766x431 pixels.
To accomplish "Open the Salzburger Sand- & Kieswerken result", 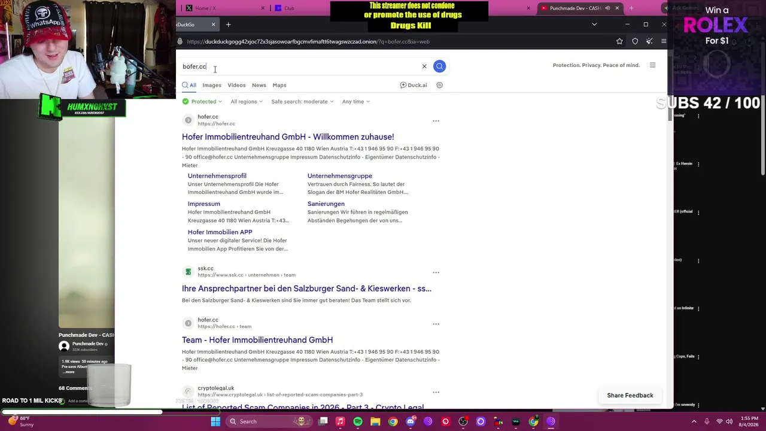I will coord(306,289).
